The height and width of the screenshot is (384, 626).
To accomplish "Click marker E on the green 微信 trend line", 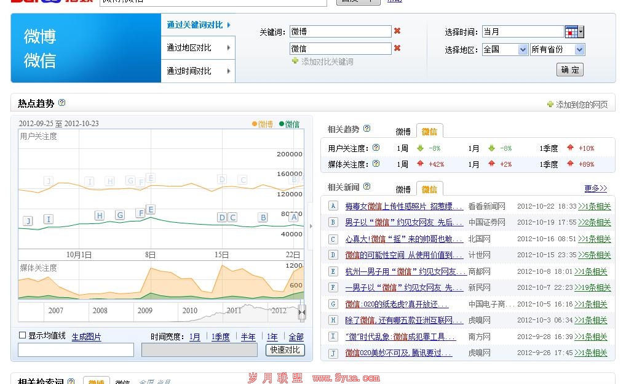I will 151,209.
